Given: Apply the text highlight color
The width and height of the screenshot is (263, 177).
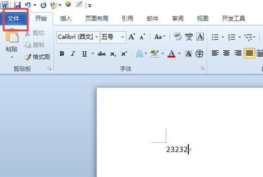Looking at the screenshot, I should pyautogui.click(x=155, y=54).
